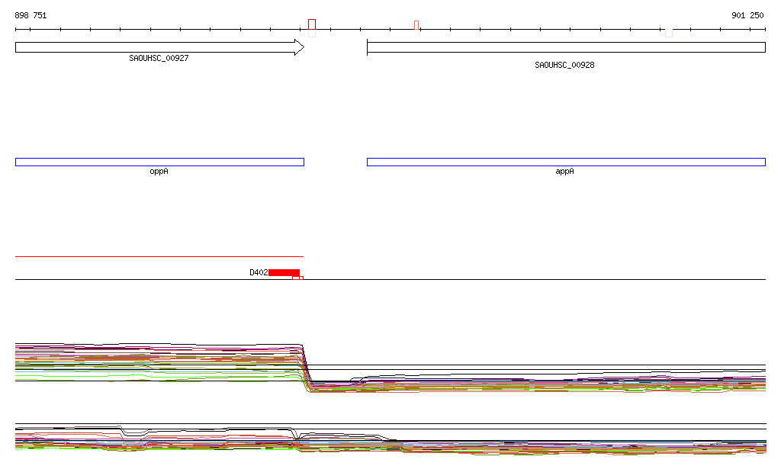Click the start coordinate 898 751
781x466 pixels.
[31, 15]
